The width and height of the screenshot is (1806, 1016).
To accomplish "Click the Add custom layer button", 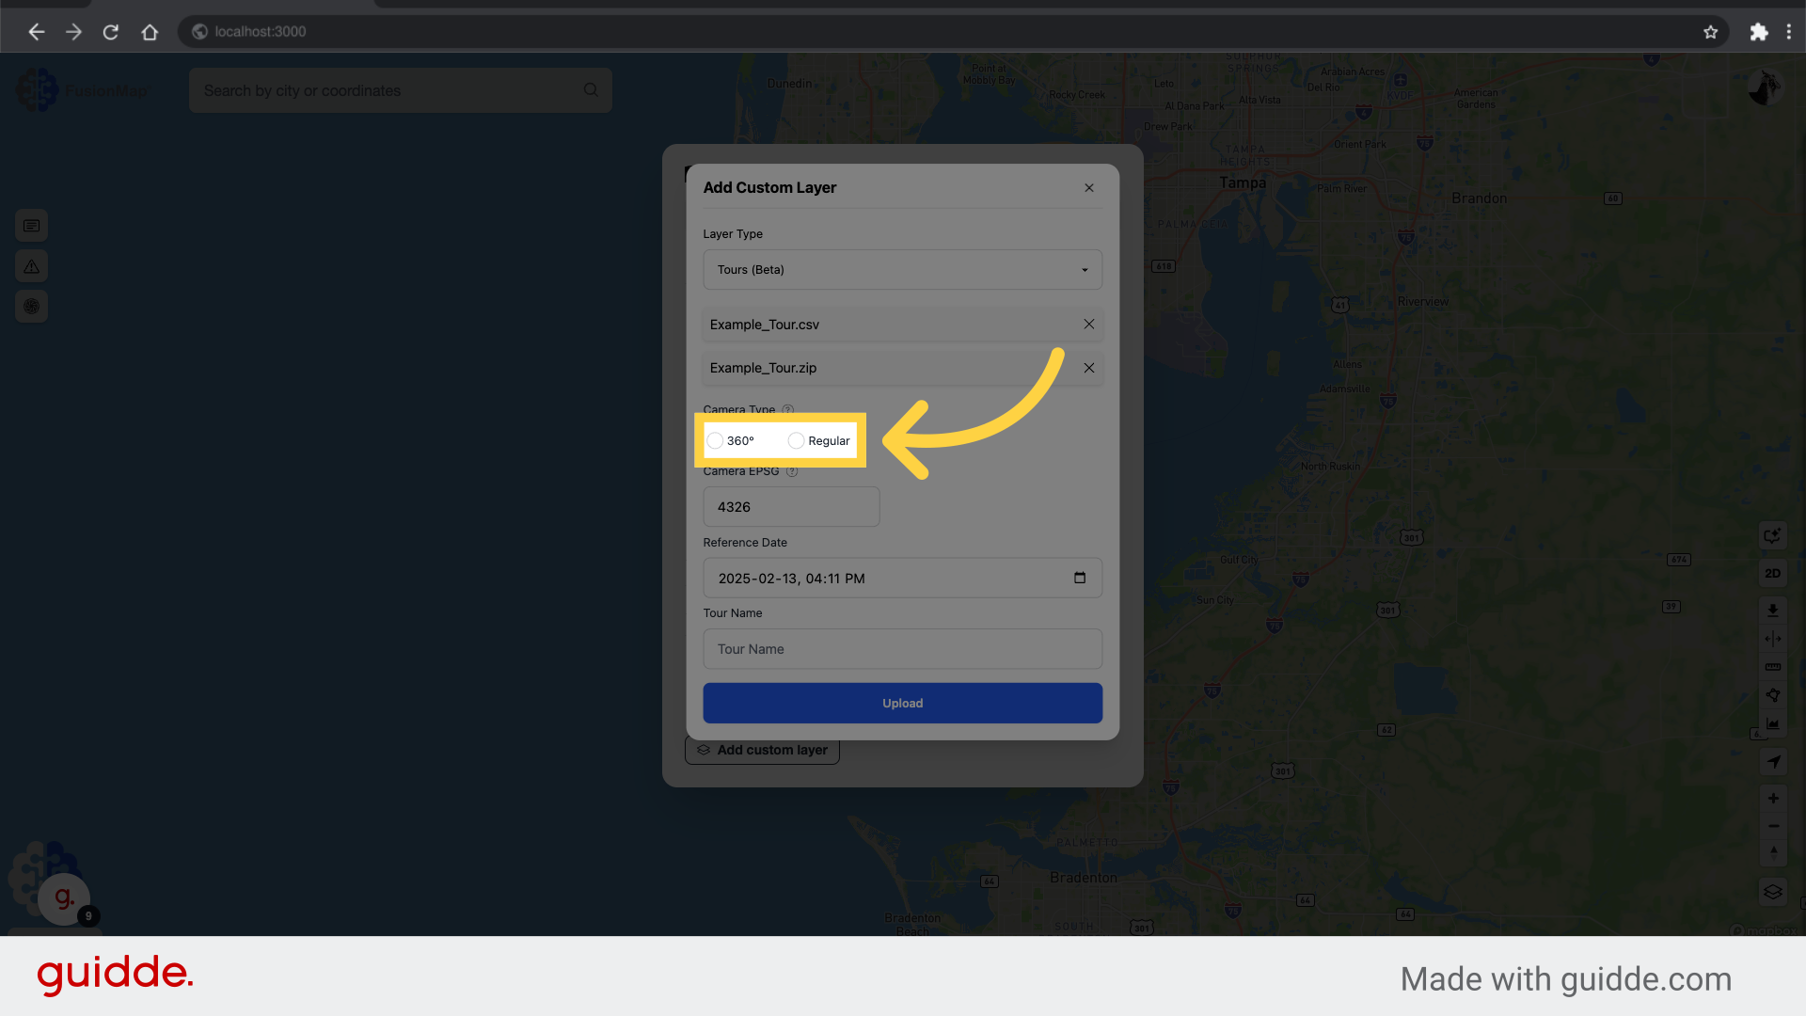I will [x=762, y=750].
